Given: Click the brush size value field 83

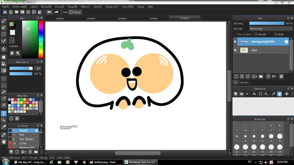Looking at the screenshot, I should tap(38, 68).
